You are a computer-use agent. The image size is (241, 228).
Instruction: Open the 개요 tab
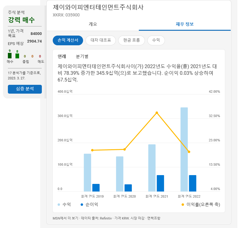[x=93, y=24]
